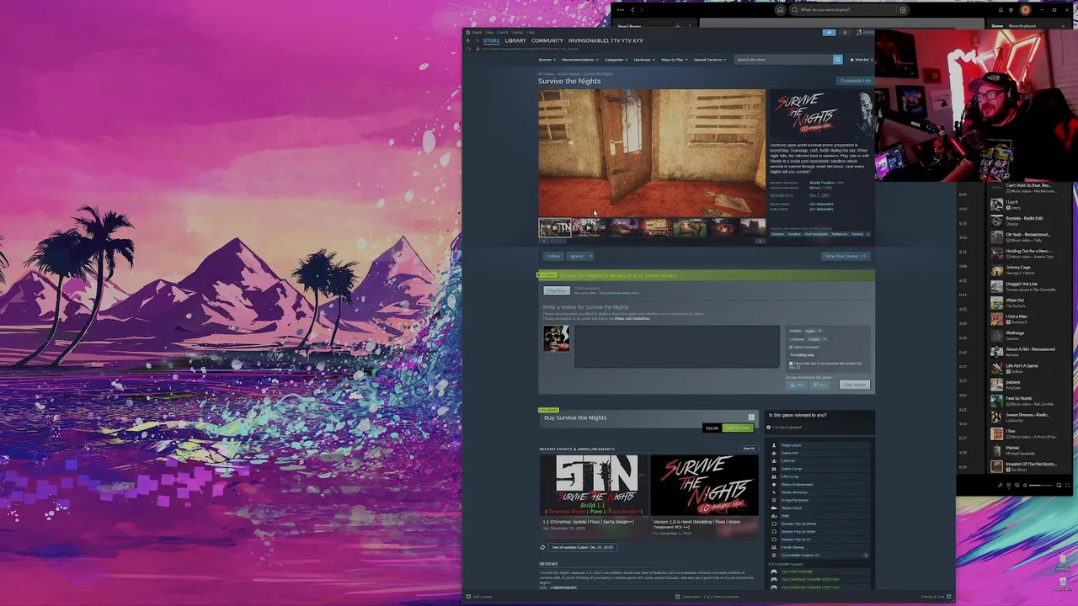Open the Wishlist link in store bar
Image resolution: width=1078 pixels, height=606 pixels.
point(861,60)
